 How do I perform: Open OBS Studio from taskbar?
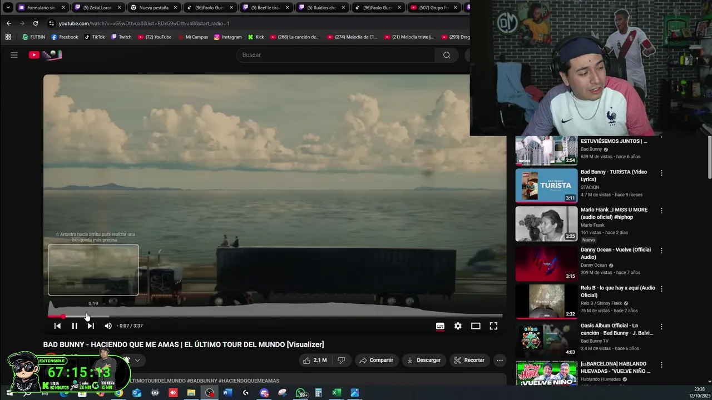[x=209, y=393]
